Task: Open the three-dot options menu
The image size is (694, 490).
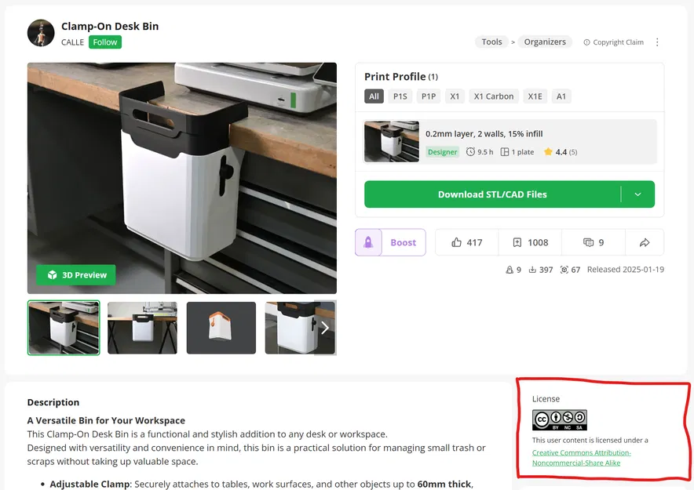Action: pyautogui.click(x=657, y=42)
